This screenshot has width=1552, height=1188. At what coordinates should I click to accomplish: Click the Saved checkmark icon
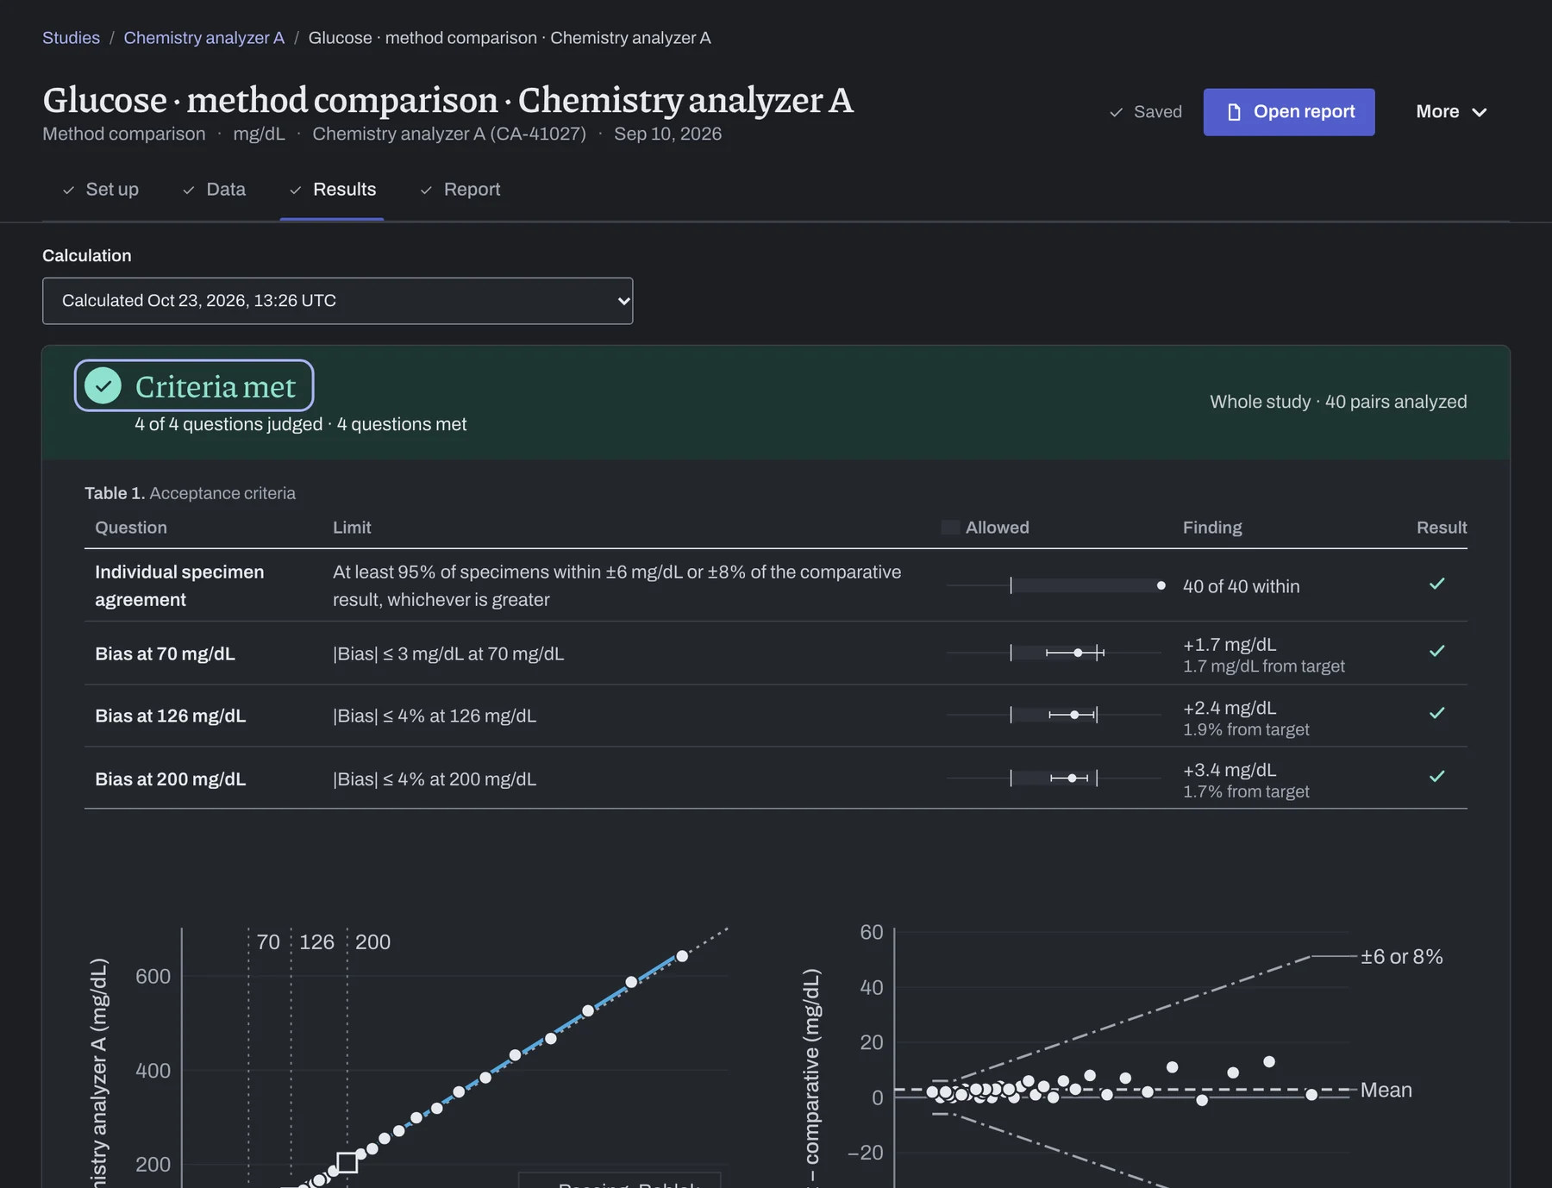pyautogui.click(x=1116, y=112)
